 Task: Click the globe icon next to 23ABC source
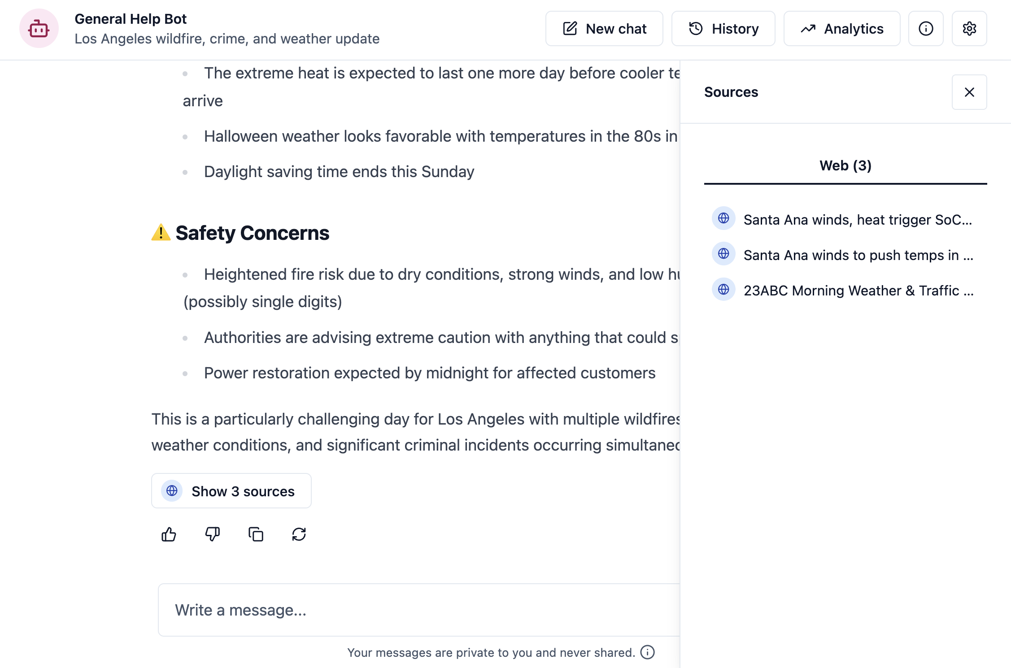(x=723, y=290)
